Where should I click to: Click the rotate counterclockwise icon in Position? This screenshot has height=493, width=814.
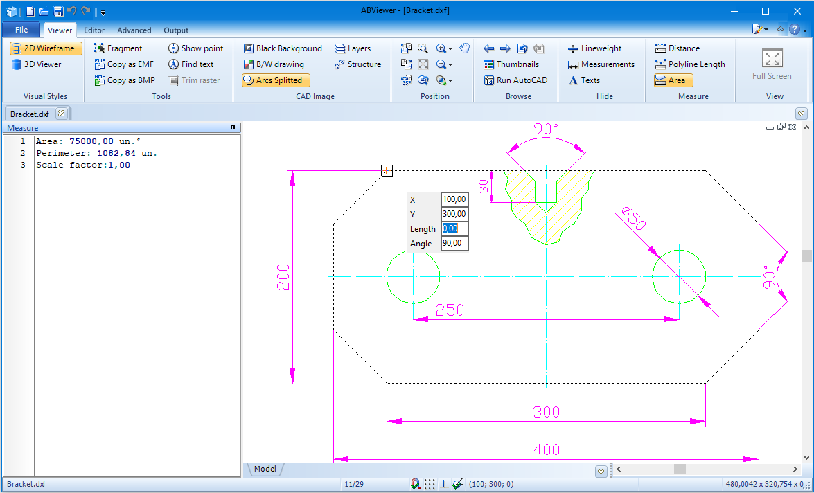point(407,48)
